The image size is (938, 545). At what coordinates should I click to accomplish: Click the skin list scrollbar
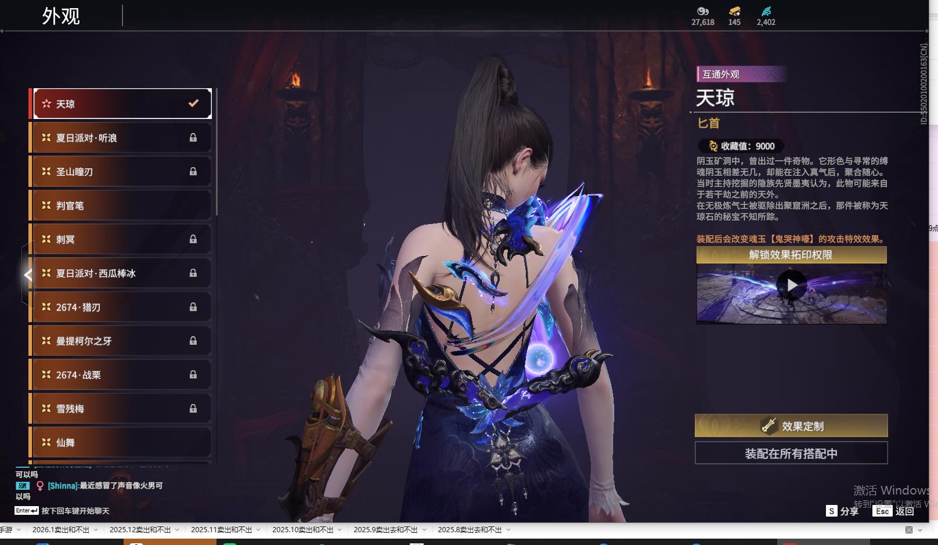point(216,152)
